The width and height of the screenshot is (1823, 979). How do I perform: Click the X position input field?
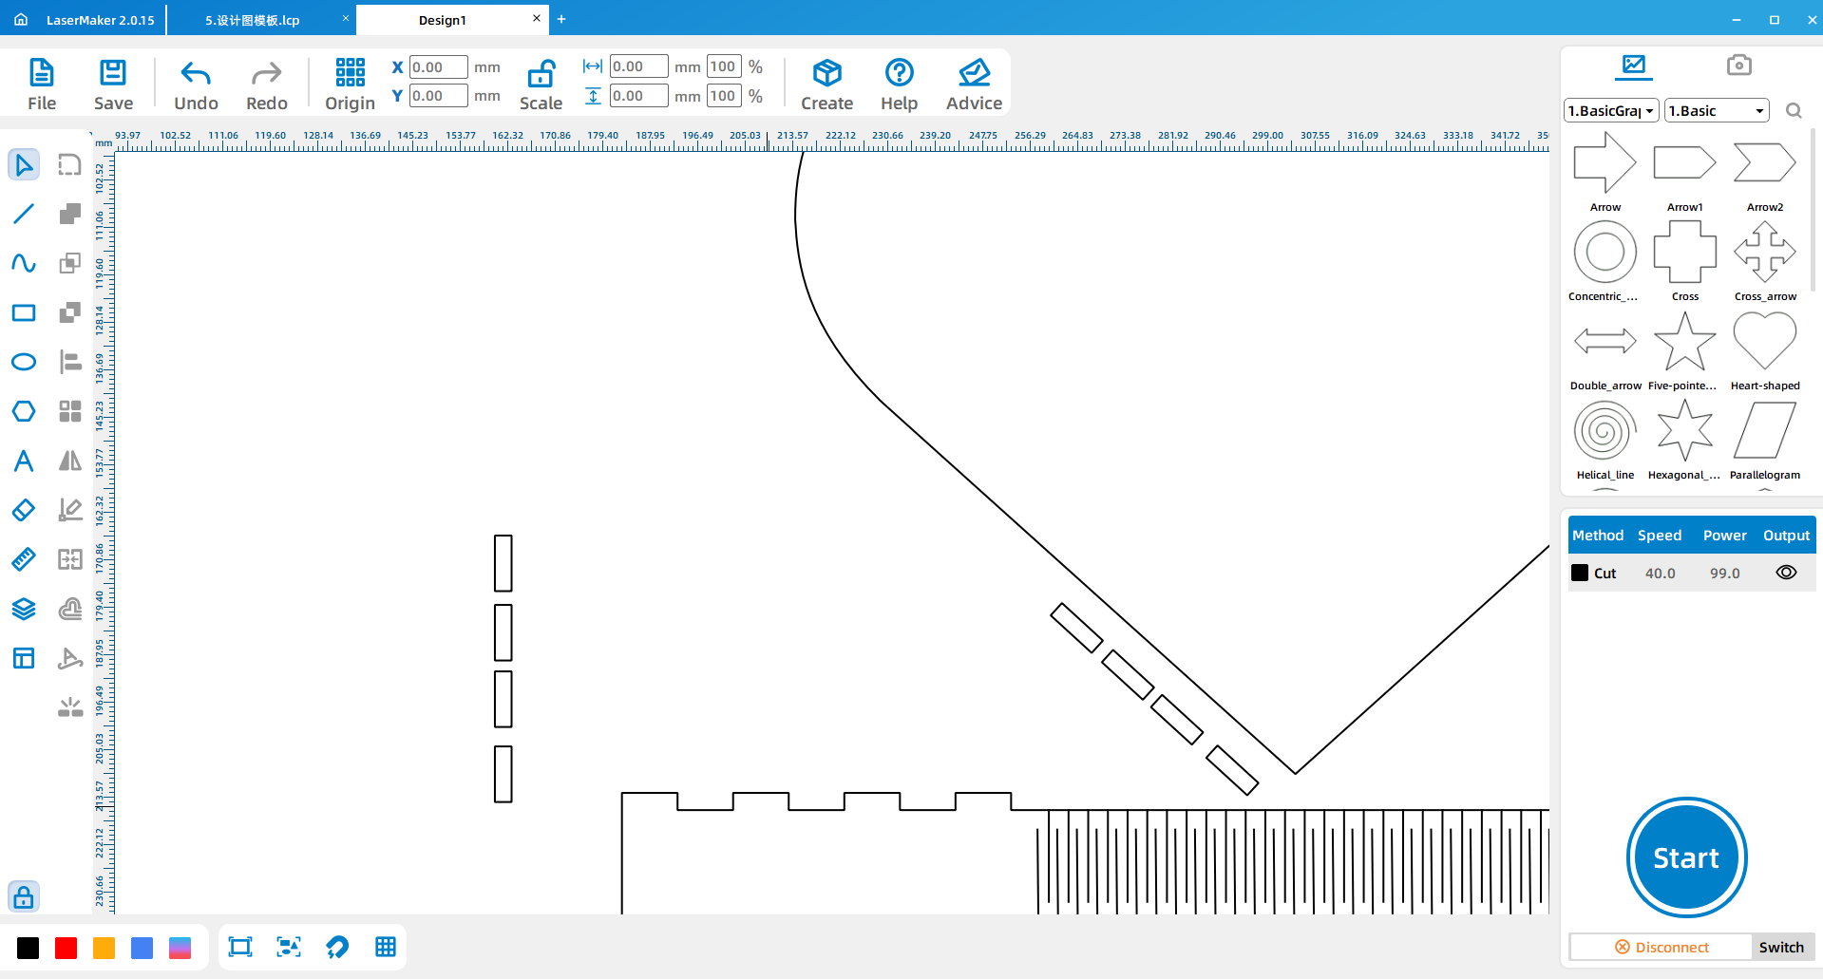click(x=438, y=67)
